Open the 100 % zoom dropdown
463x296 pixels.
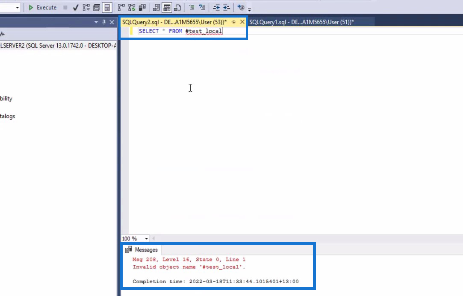146,238
